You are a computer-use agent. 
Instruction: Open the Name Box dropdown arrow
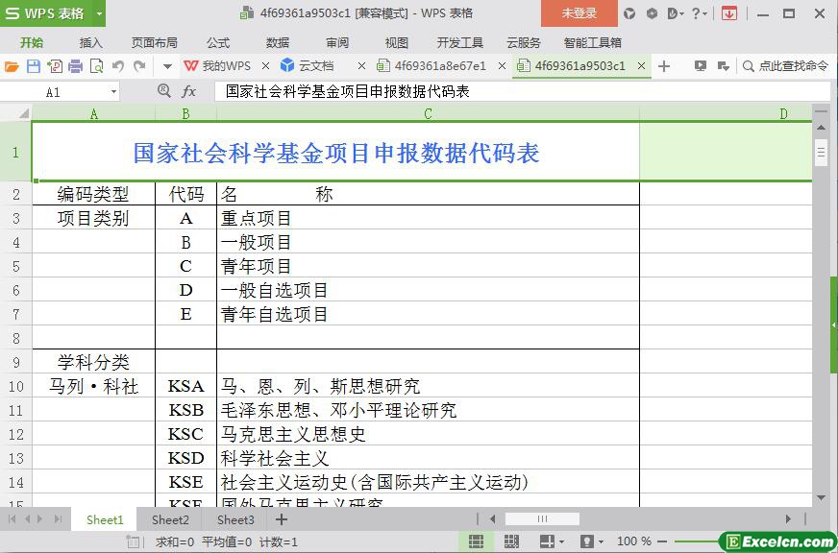coord(113,92)
